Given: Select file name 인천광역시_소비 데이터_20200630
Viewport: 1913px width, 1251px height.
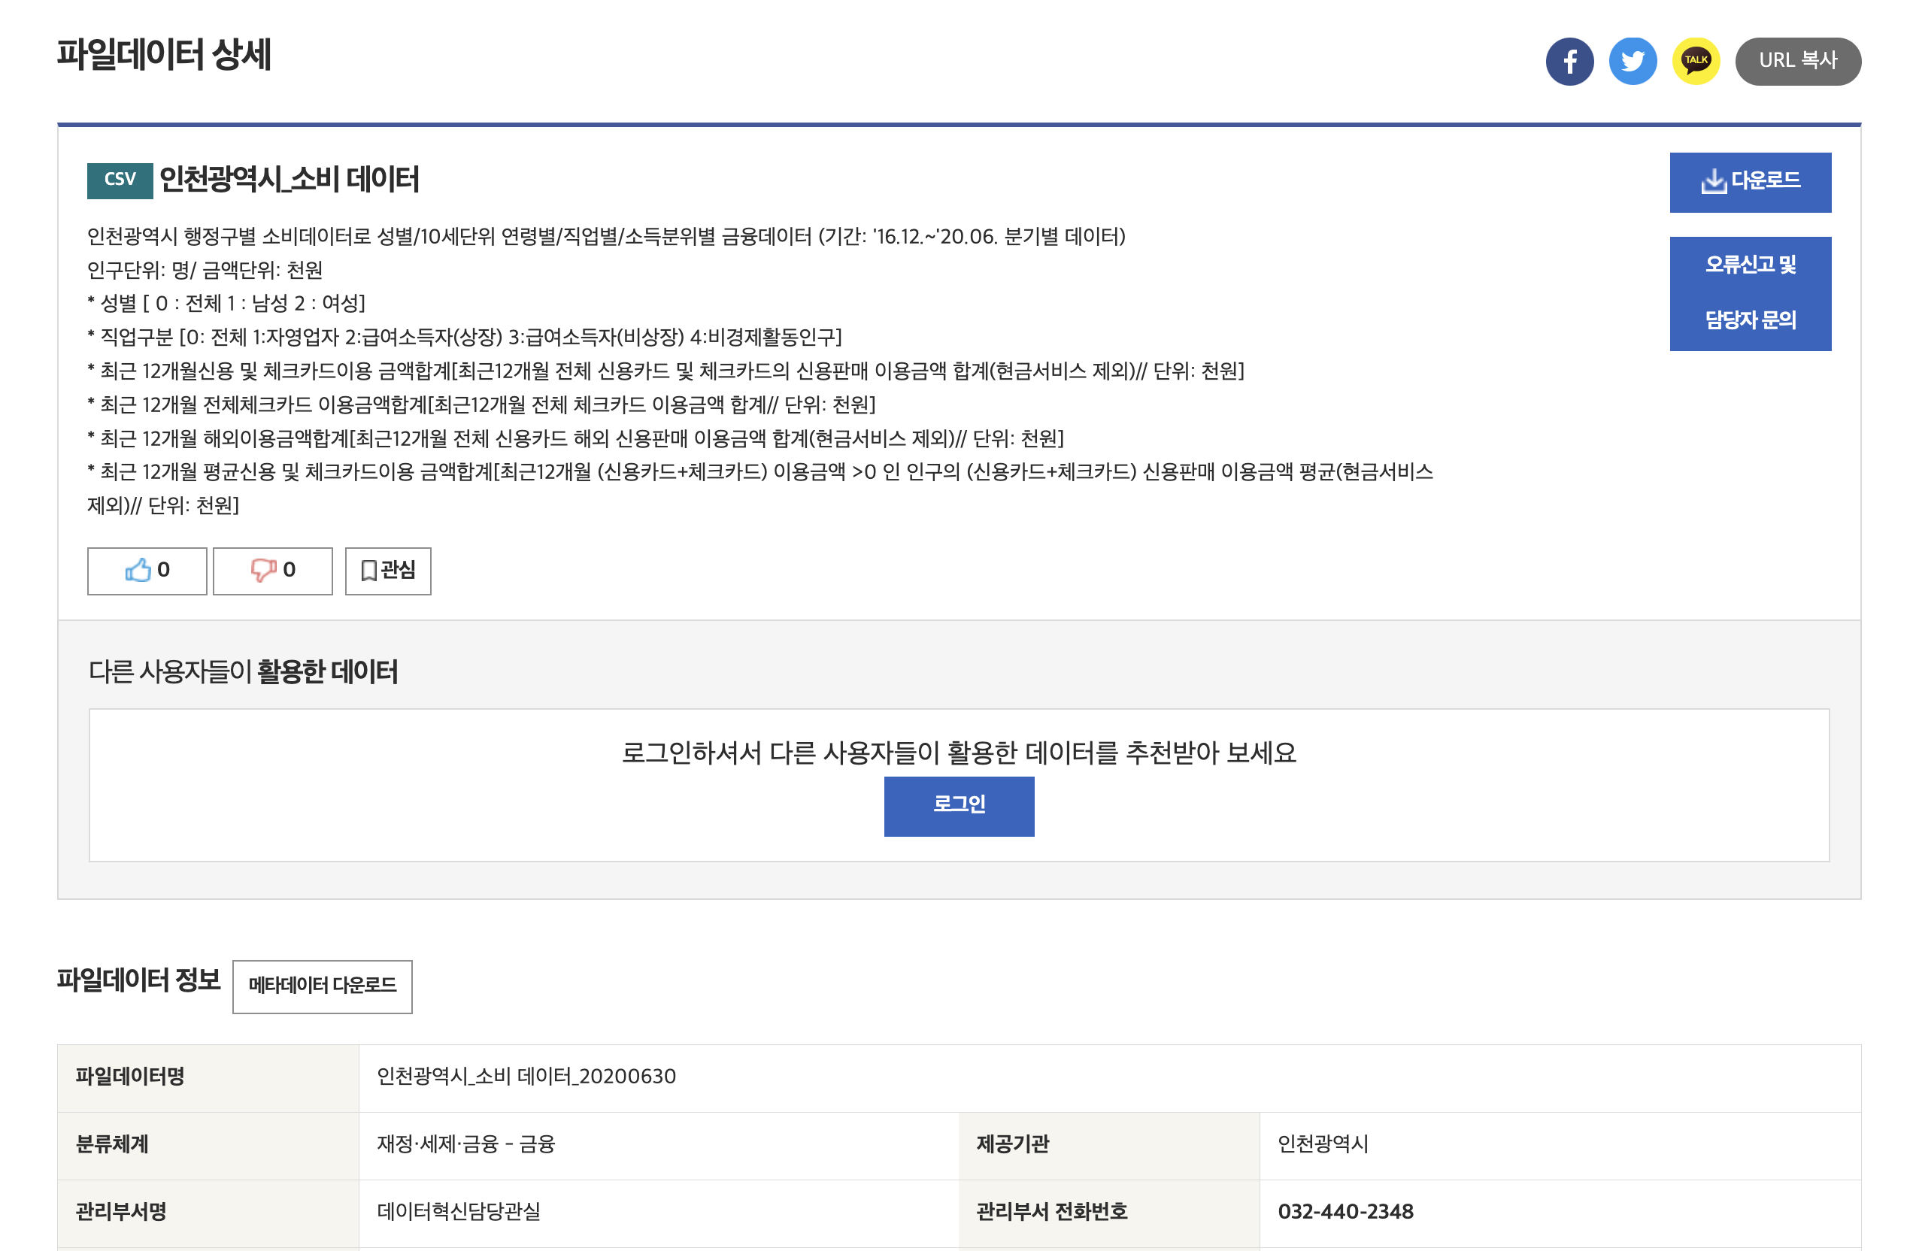Looking at the screenshot, I should click(526, 1076).
